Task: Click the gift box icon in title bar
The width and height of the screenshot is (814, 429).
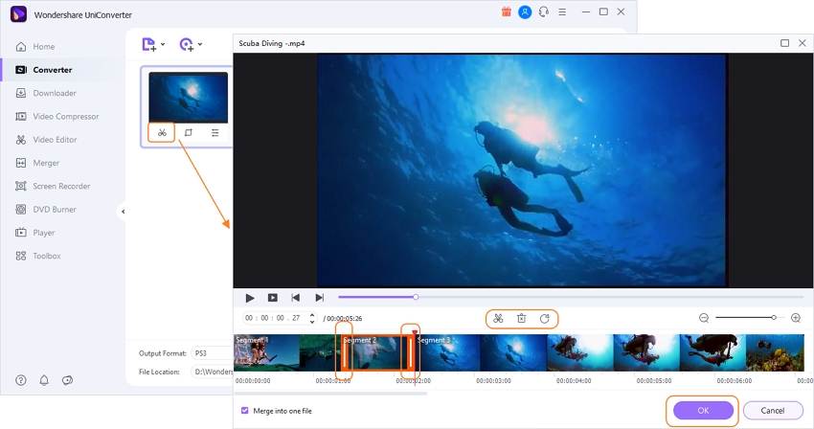Action: tap(507, 11)
